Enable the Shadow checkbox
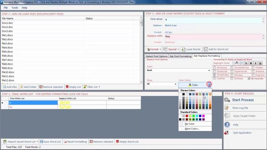Viewport: 267px width, 150px height. pyautogui.click(x=253, y=71)
